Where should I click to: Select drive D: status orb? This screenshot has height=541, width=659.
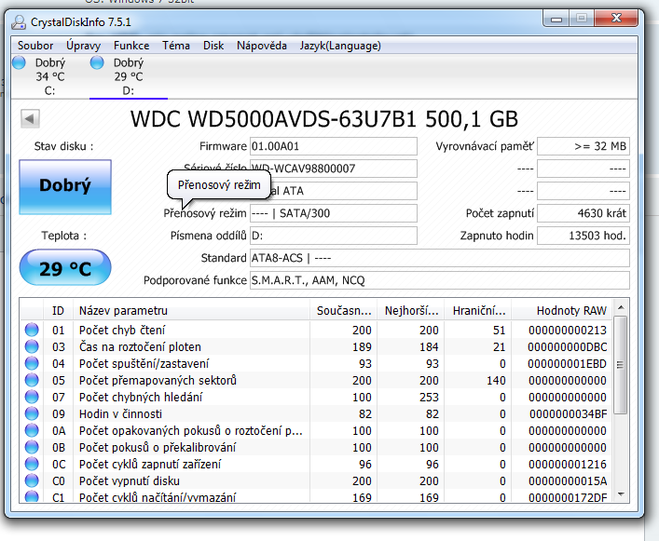(x=97, y=63)
